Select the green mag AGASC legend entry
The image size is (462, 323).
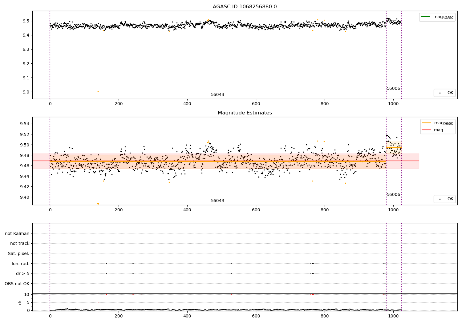tap(437, 17)
